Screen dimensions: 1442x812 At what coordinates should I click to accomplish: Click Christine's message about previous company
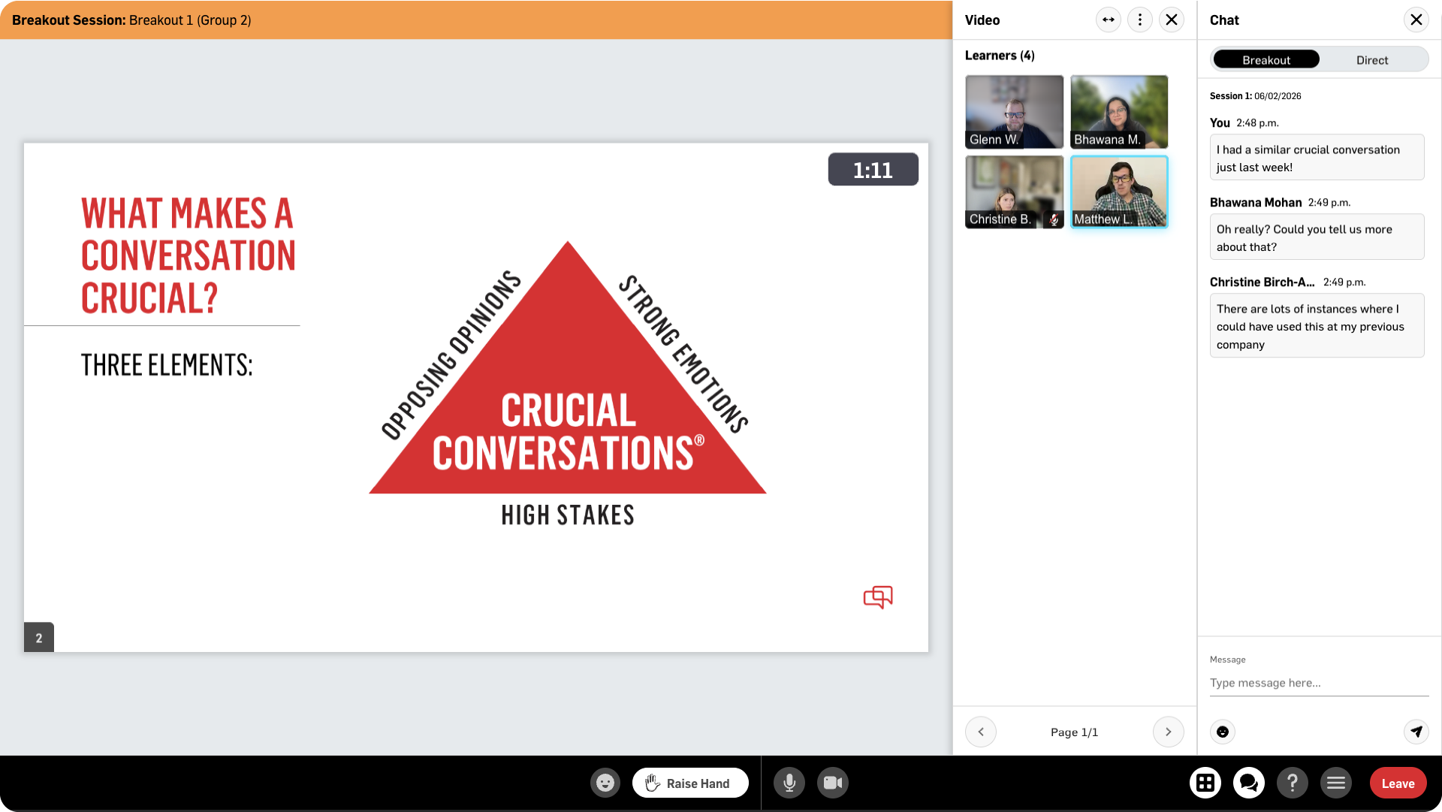click(x=1317, y=326)
